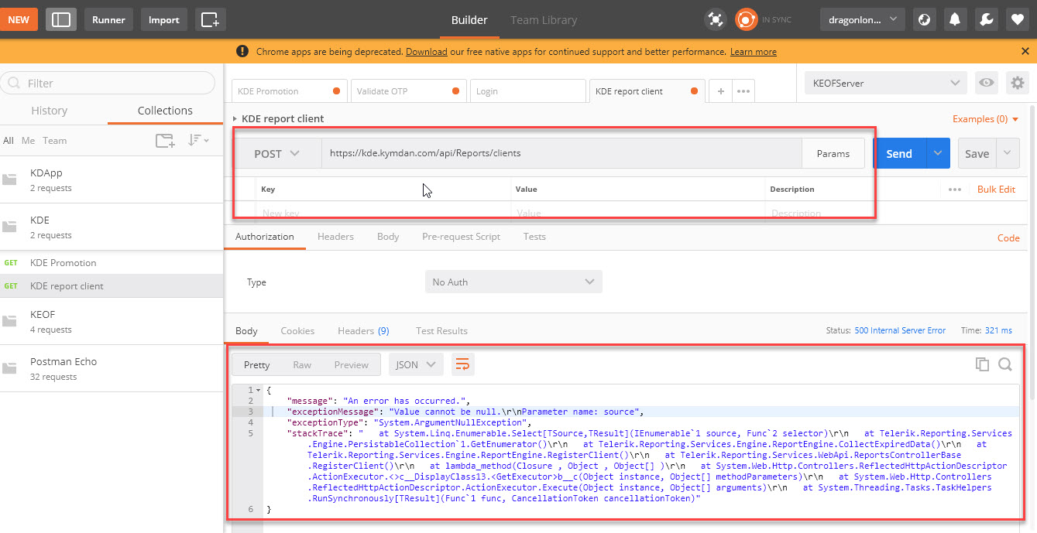Viewport: 1037px width, 533px height.
Task: Toggle the response line wrap icon
Action: tap(462, 365)
